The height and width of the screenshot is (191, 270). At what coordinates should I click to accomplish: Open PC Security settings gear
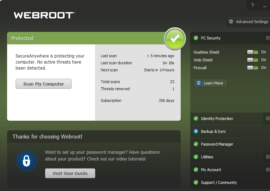point(268,38)
